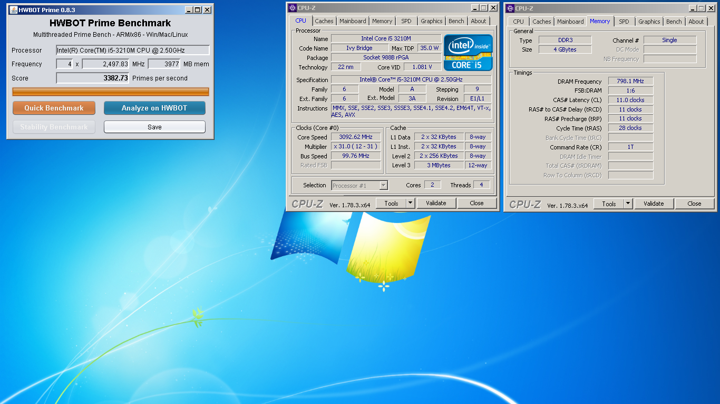Open Tools dropdown arrow in CPU-Z Memory window

pos(628,204)
